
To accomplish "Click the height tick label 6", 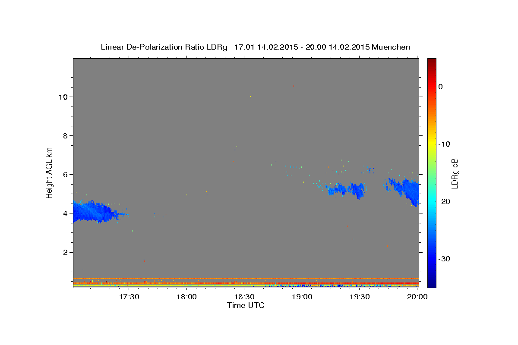I will 65,174.
